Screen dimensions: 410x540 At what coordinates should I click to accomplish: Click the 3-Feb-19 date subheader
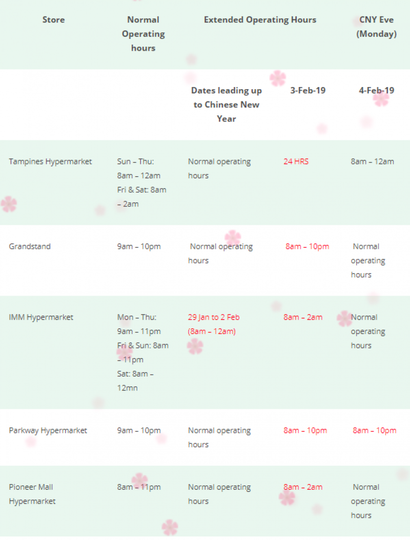307,91
